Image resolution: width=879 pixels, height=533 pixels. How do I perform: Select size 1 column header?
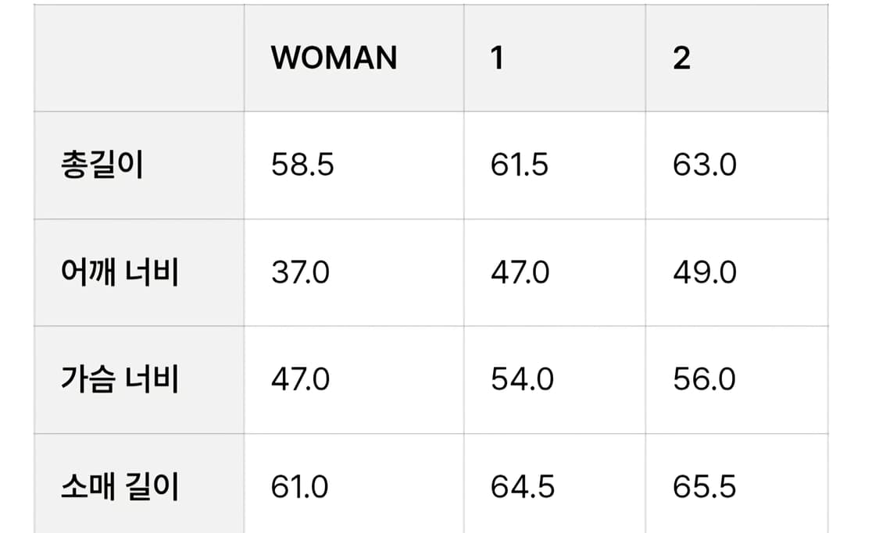(x=498, y=59)
